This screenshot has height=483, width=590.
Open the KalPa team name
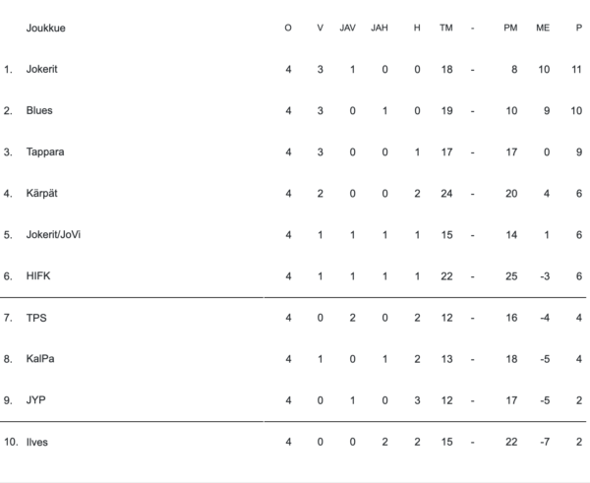[40, 359]
